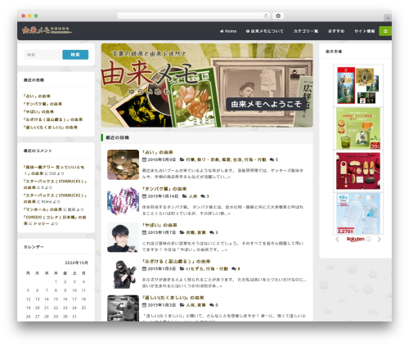Click いたずら category on 「ふざける」 post
Viewport: 409px width, 346px height.
[x=195, y=268]
